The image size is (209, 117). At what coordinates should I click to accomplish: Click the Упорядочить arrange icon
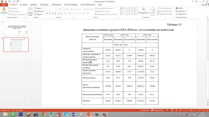(143, 9)
